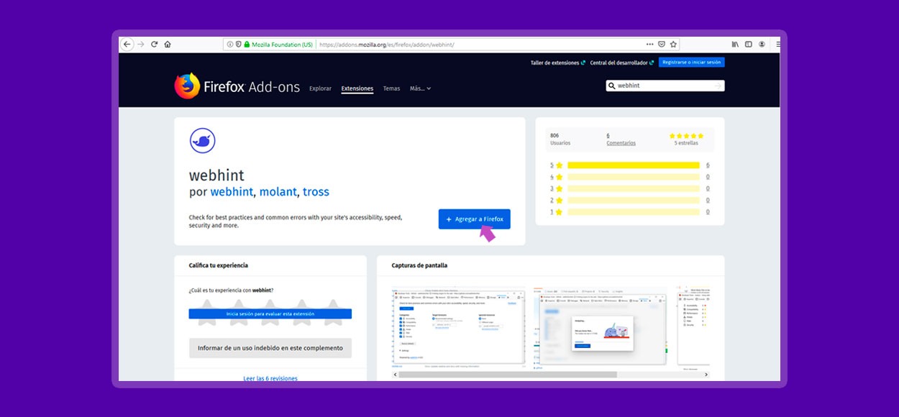Viewport: 899px width, 417px height.
Task: Filter reviews by 4 star bar
Action: (633, 177)
